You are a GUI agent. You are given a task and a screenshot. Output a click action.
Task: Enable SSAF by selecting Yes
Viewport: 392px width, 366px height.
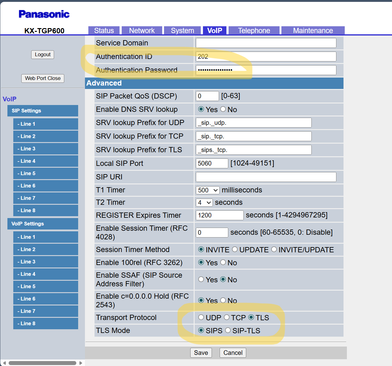[201, 280]
